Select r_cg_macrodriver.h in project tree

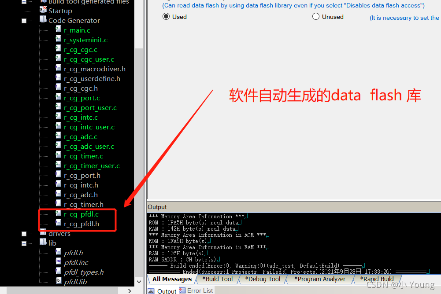(x=95, y=69)
